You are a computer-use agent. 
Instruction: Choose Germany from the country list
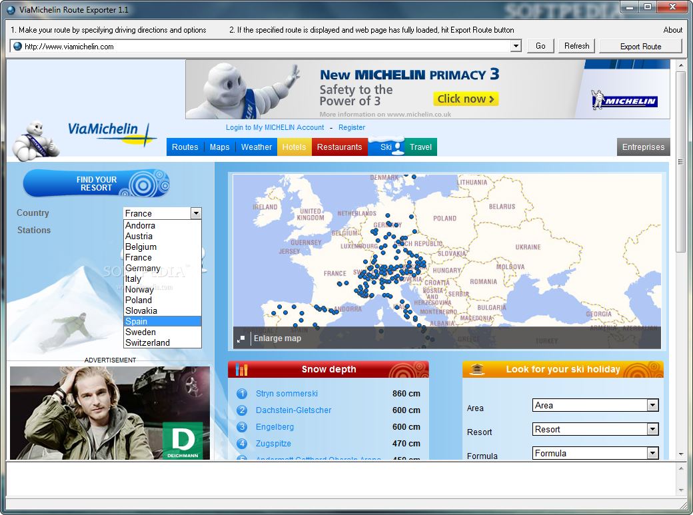[x=162, y=268]
